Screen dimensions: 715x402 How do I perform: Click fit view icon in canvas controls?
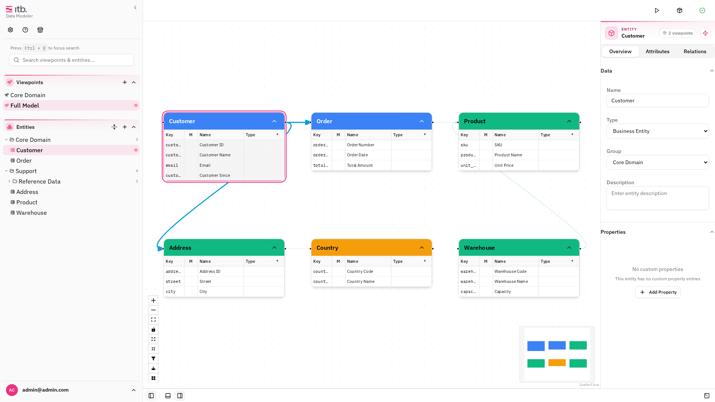153,320
